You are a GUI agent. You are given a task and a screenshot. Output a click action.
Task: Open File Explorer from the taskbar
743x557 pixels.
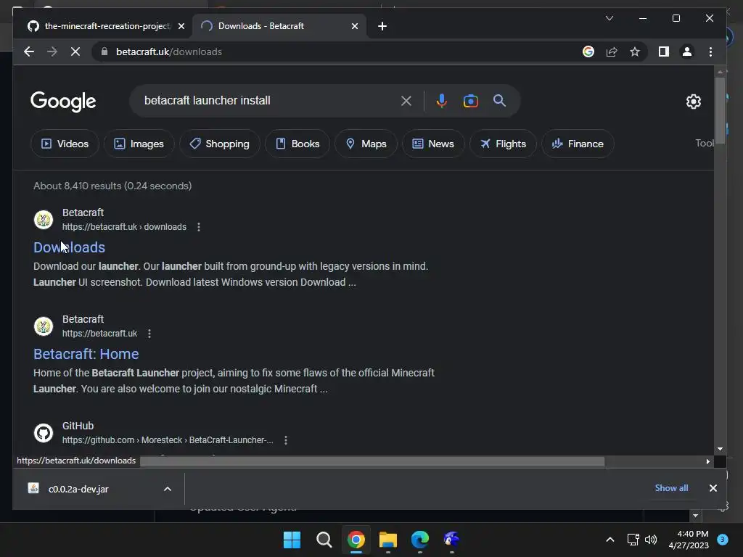[x=387, y=540]
